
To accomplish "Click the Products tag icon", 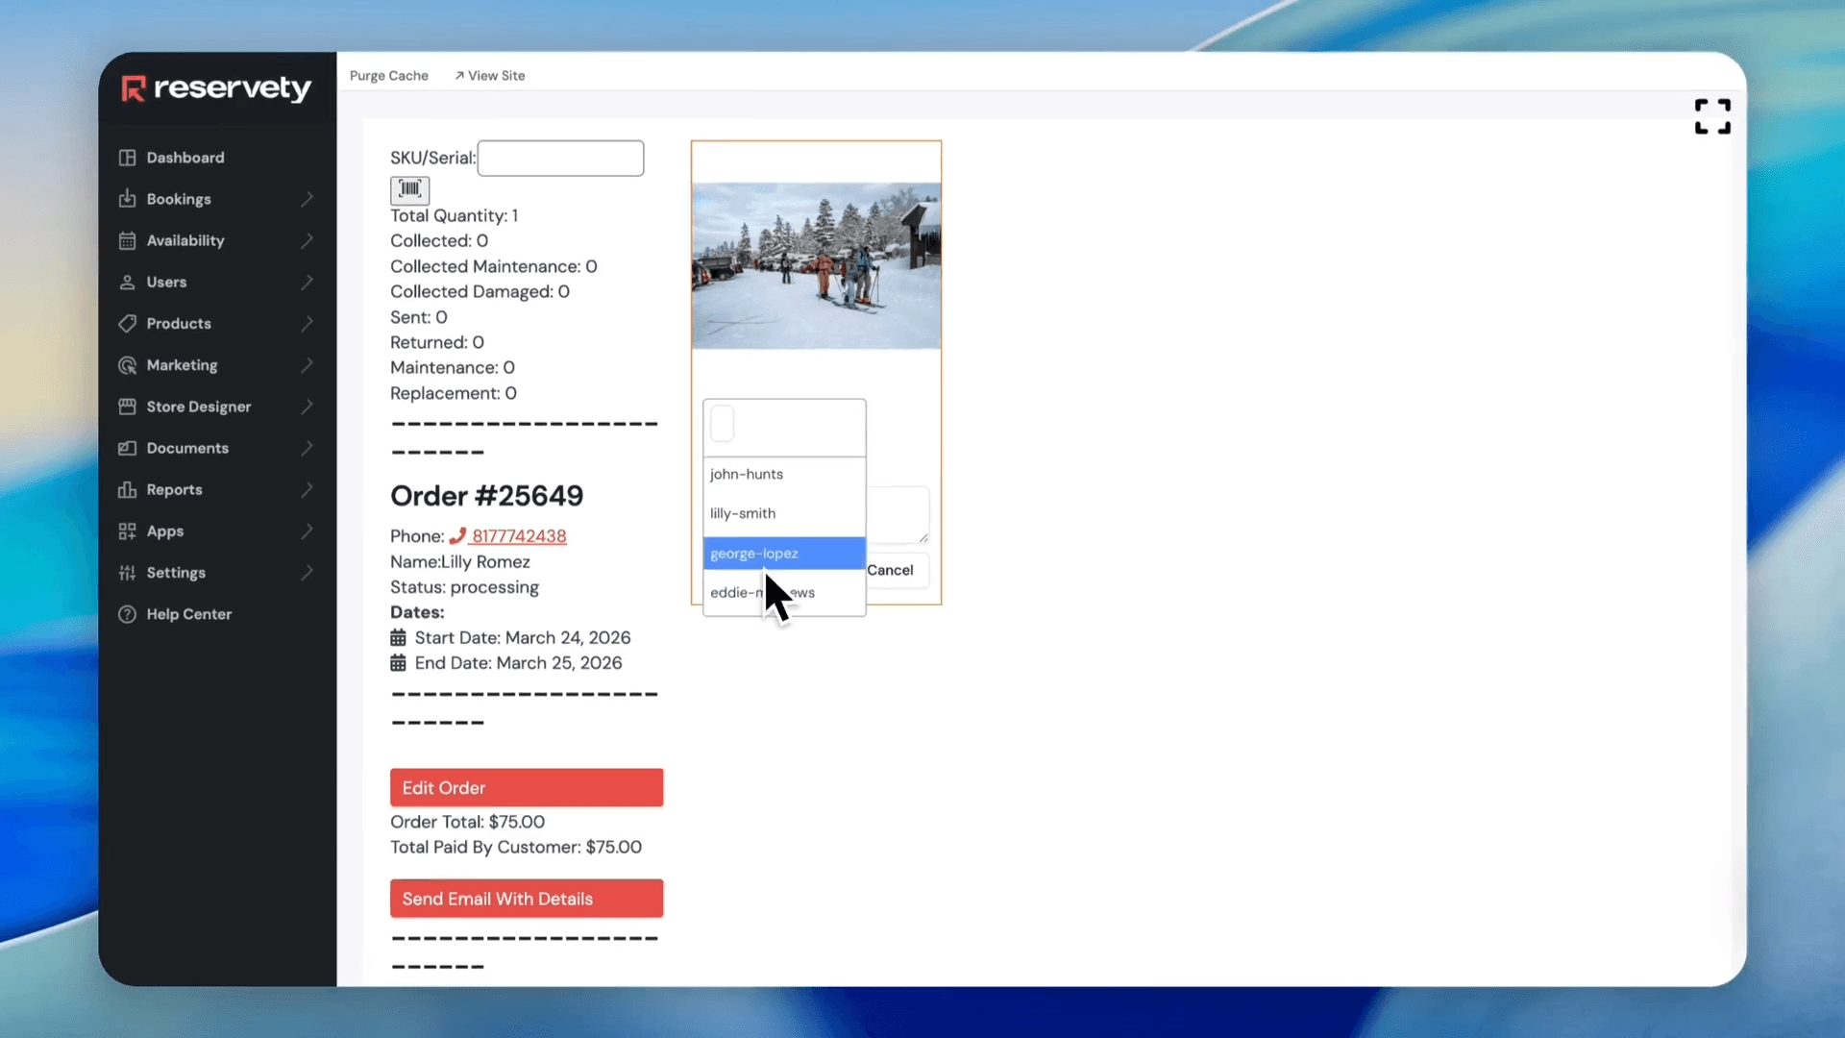I will (x=127, y=323).
